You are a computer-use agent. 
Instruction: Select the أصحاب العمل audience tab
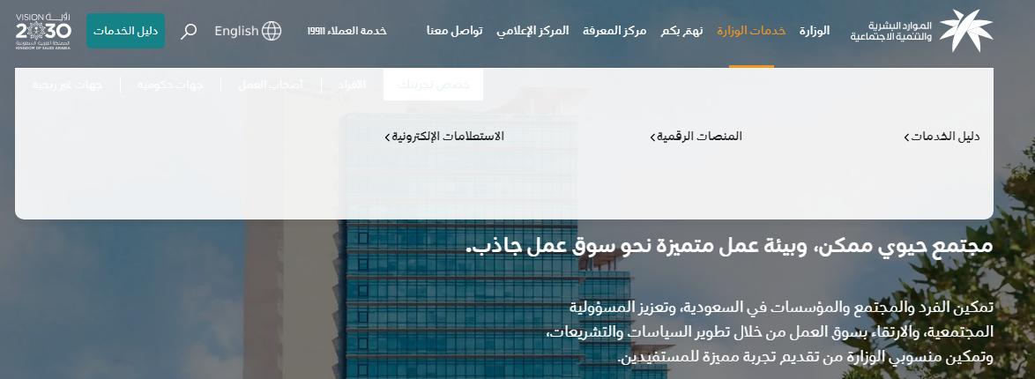(x=271, y=85)
